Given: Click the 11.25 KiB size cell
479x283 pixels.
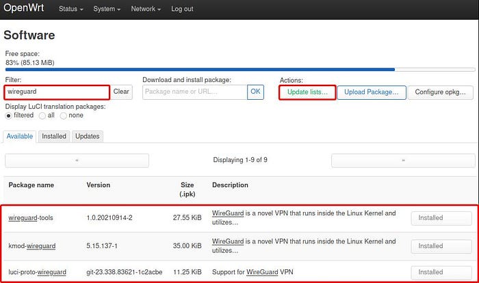Looking at the screenshot, I should pyautogui.click(x=187, y=272).
